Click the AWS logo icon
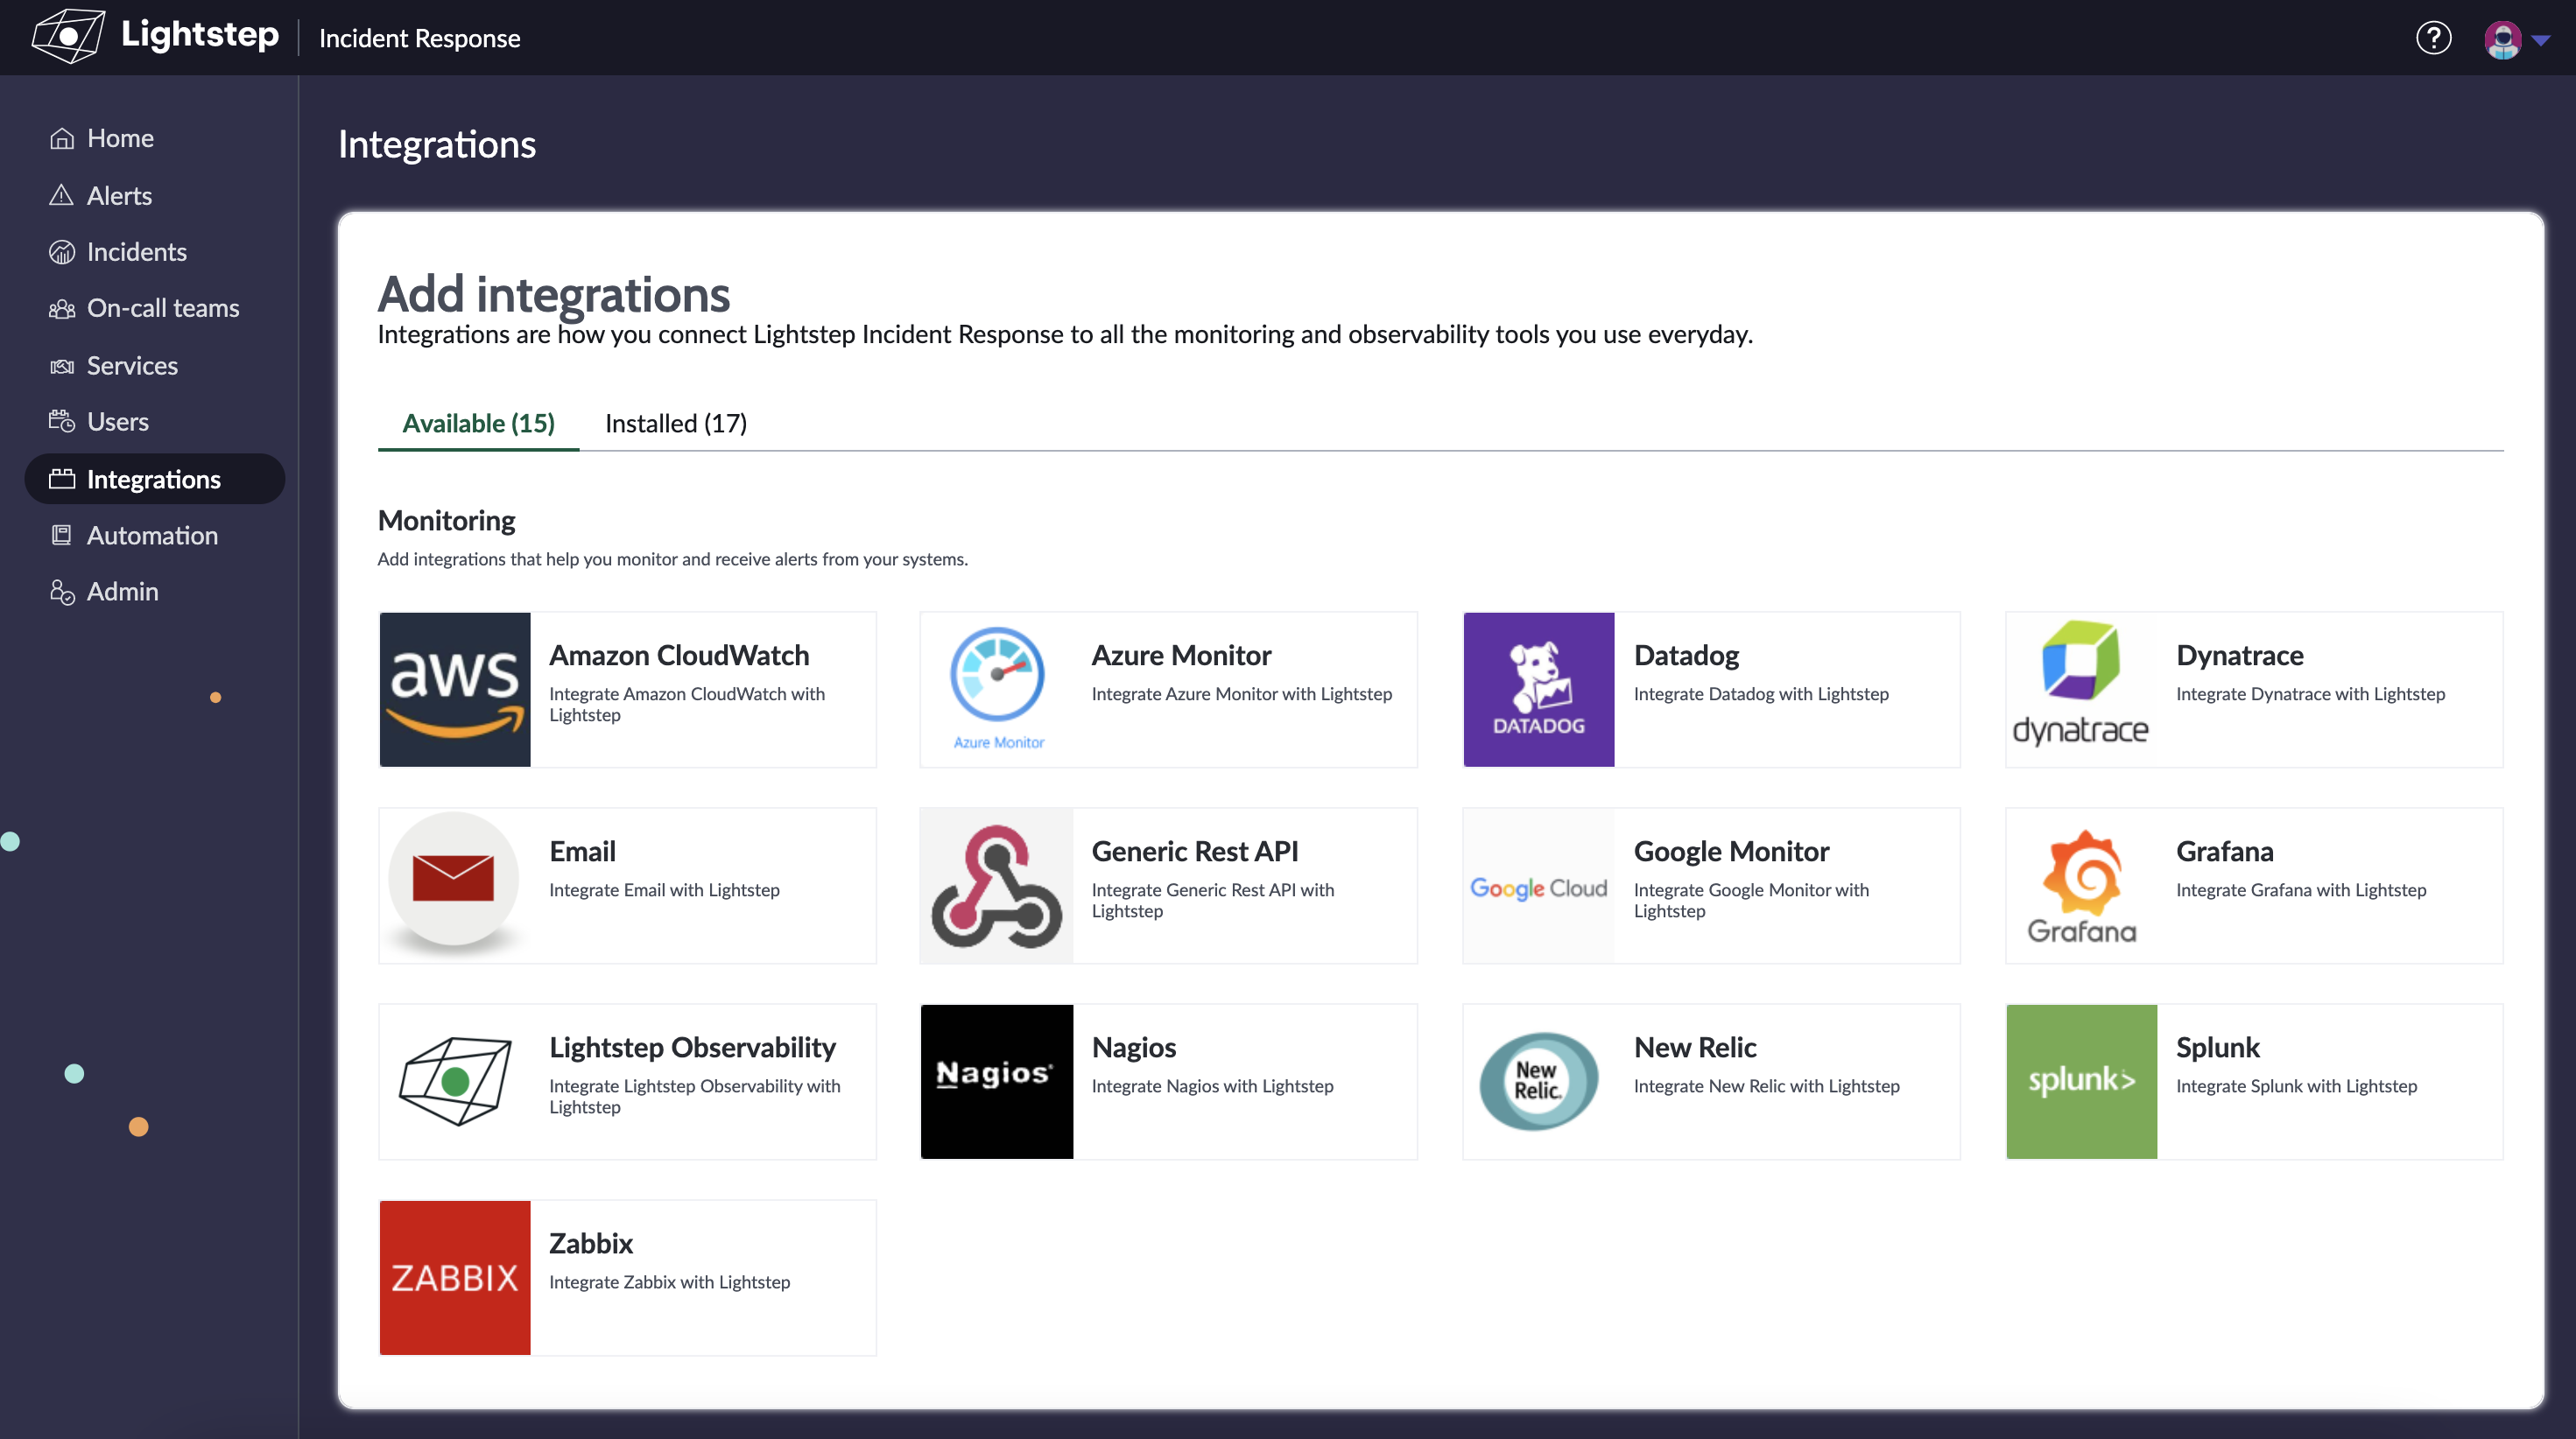The width and height of the screenshot is (2576, 1439). [455, 690]
